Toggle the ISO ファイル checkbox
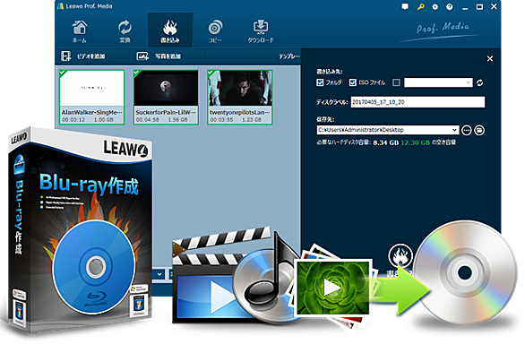The height and width of the screenshot is (353, 525). [353, 82]
